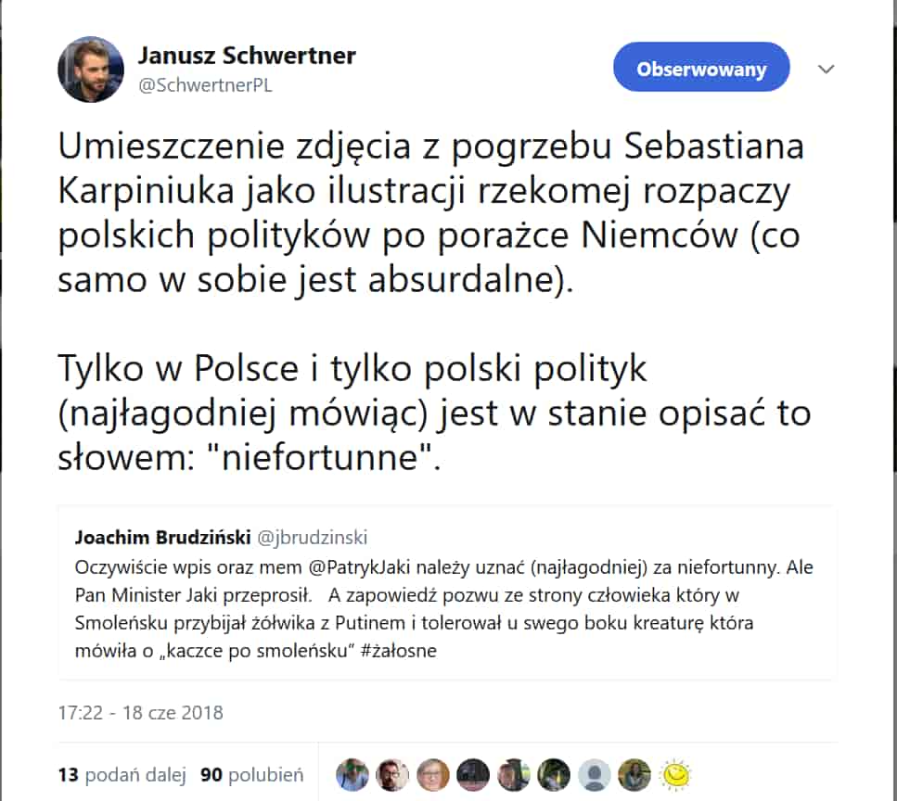Expand the tweet options chevron menu
The image size is (897, 801).
click(827, 70)
